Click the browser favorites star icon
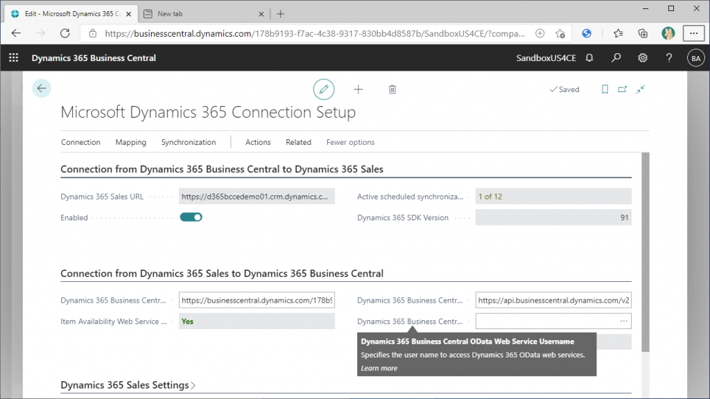The height and width of the screenshot is (399, 710). (618, 33)
